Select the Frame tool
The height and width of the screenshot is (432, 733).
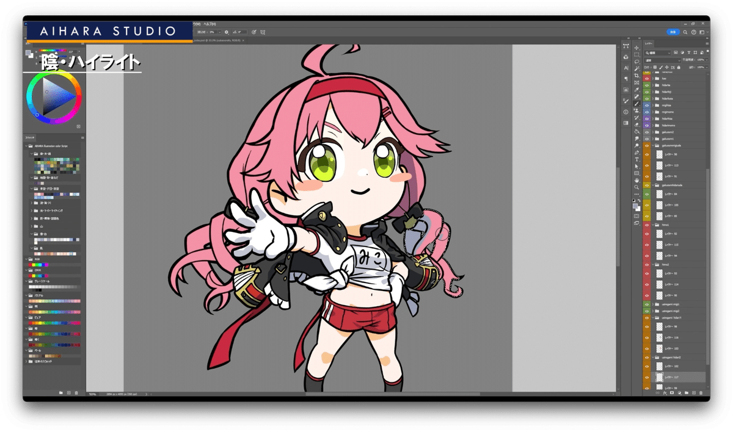pos(636,82)
